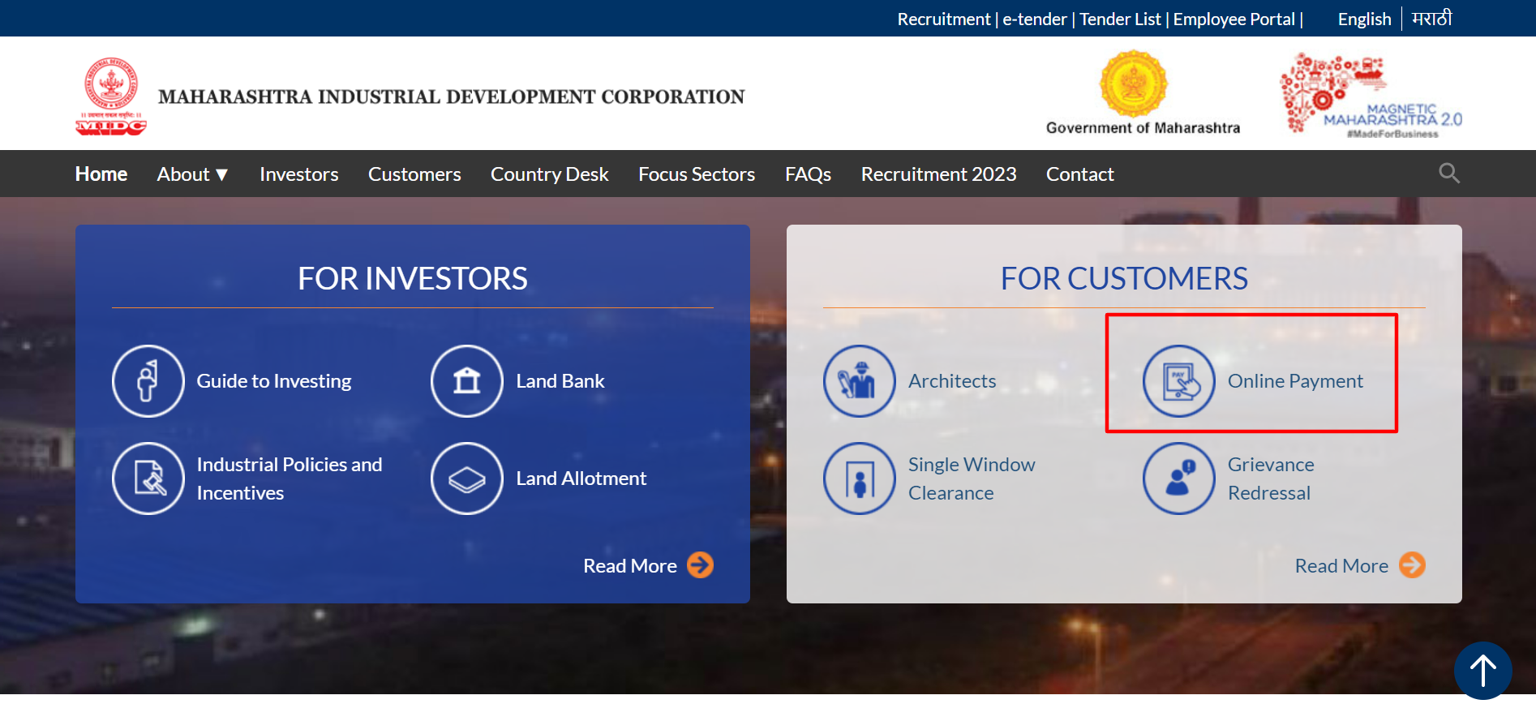The image size is (1536, 721).
Task: Click the Online Payment tablet icon
Action: click(x=1179, y=381)
